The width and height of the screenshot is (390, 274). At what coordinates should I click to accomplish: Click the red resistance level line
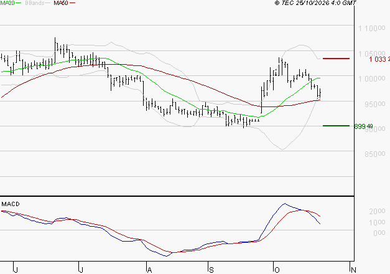click(x=336, y=59)
